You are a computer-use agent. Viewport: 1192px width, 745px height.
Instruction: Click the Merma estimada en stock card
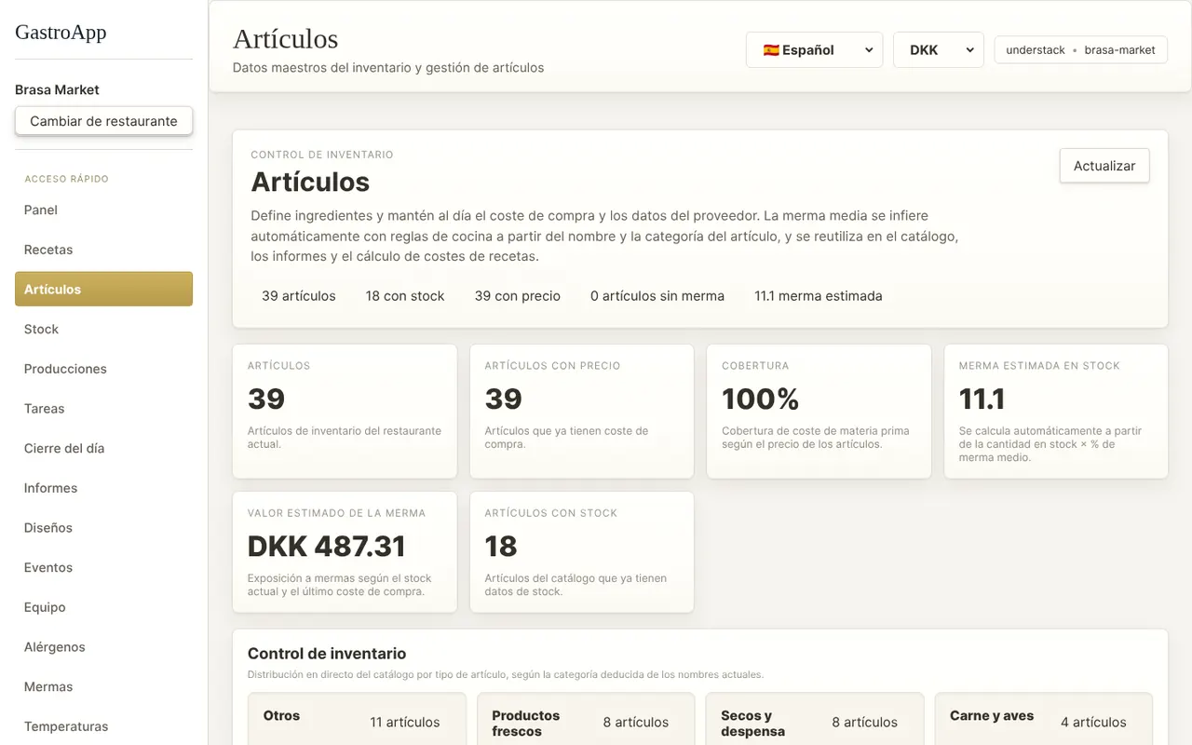(x=1056, y=411)
